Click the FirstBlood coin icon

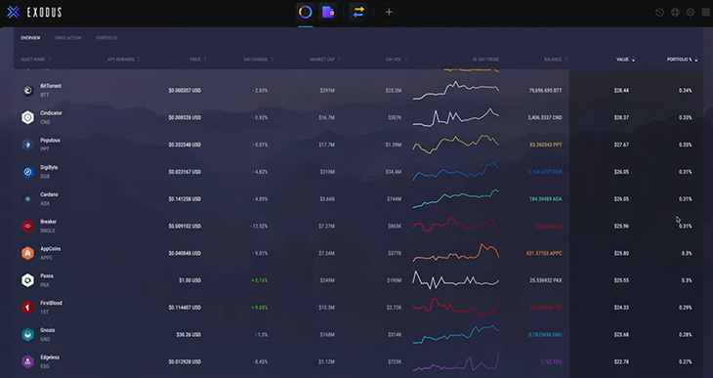27,308
